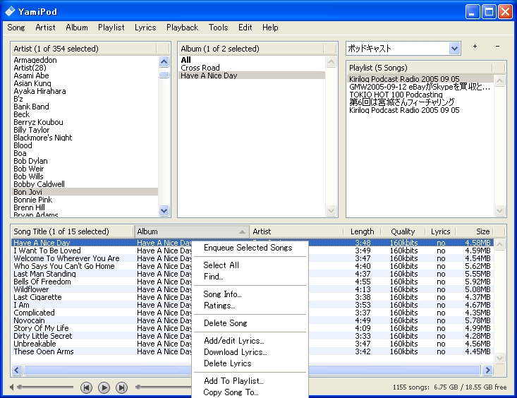The image size is (517, 398).
Task: Choose Select All in context menu
Action: (x=250, y=265)
